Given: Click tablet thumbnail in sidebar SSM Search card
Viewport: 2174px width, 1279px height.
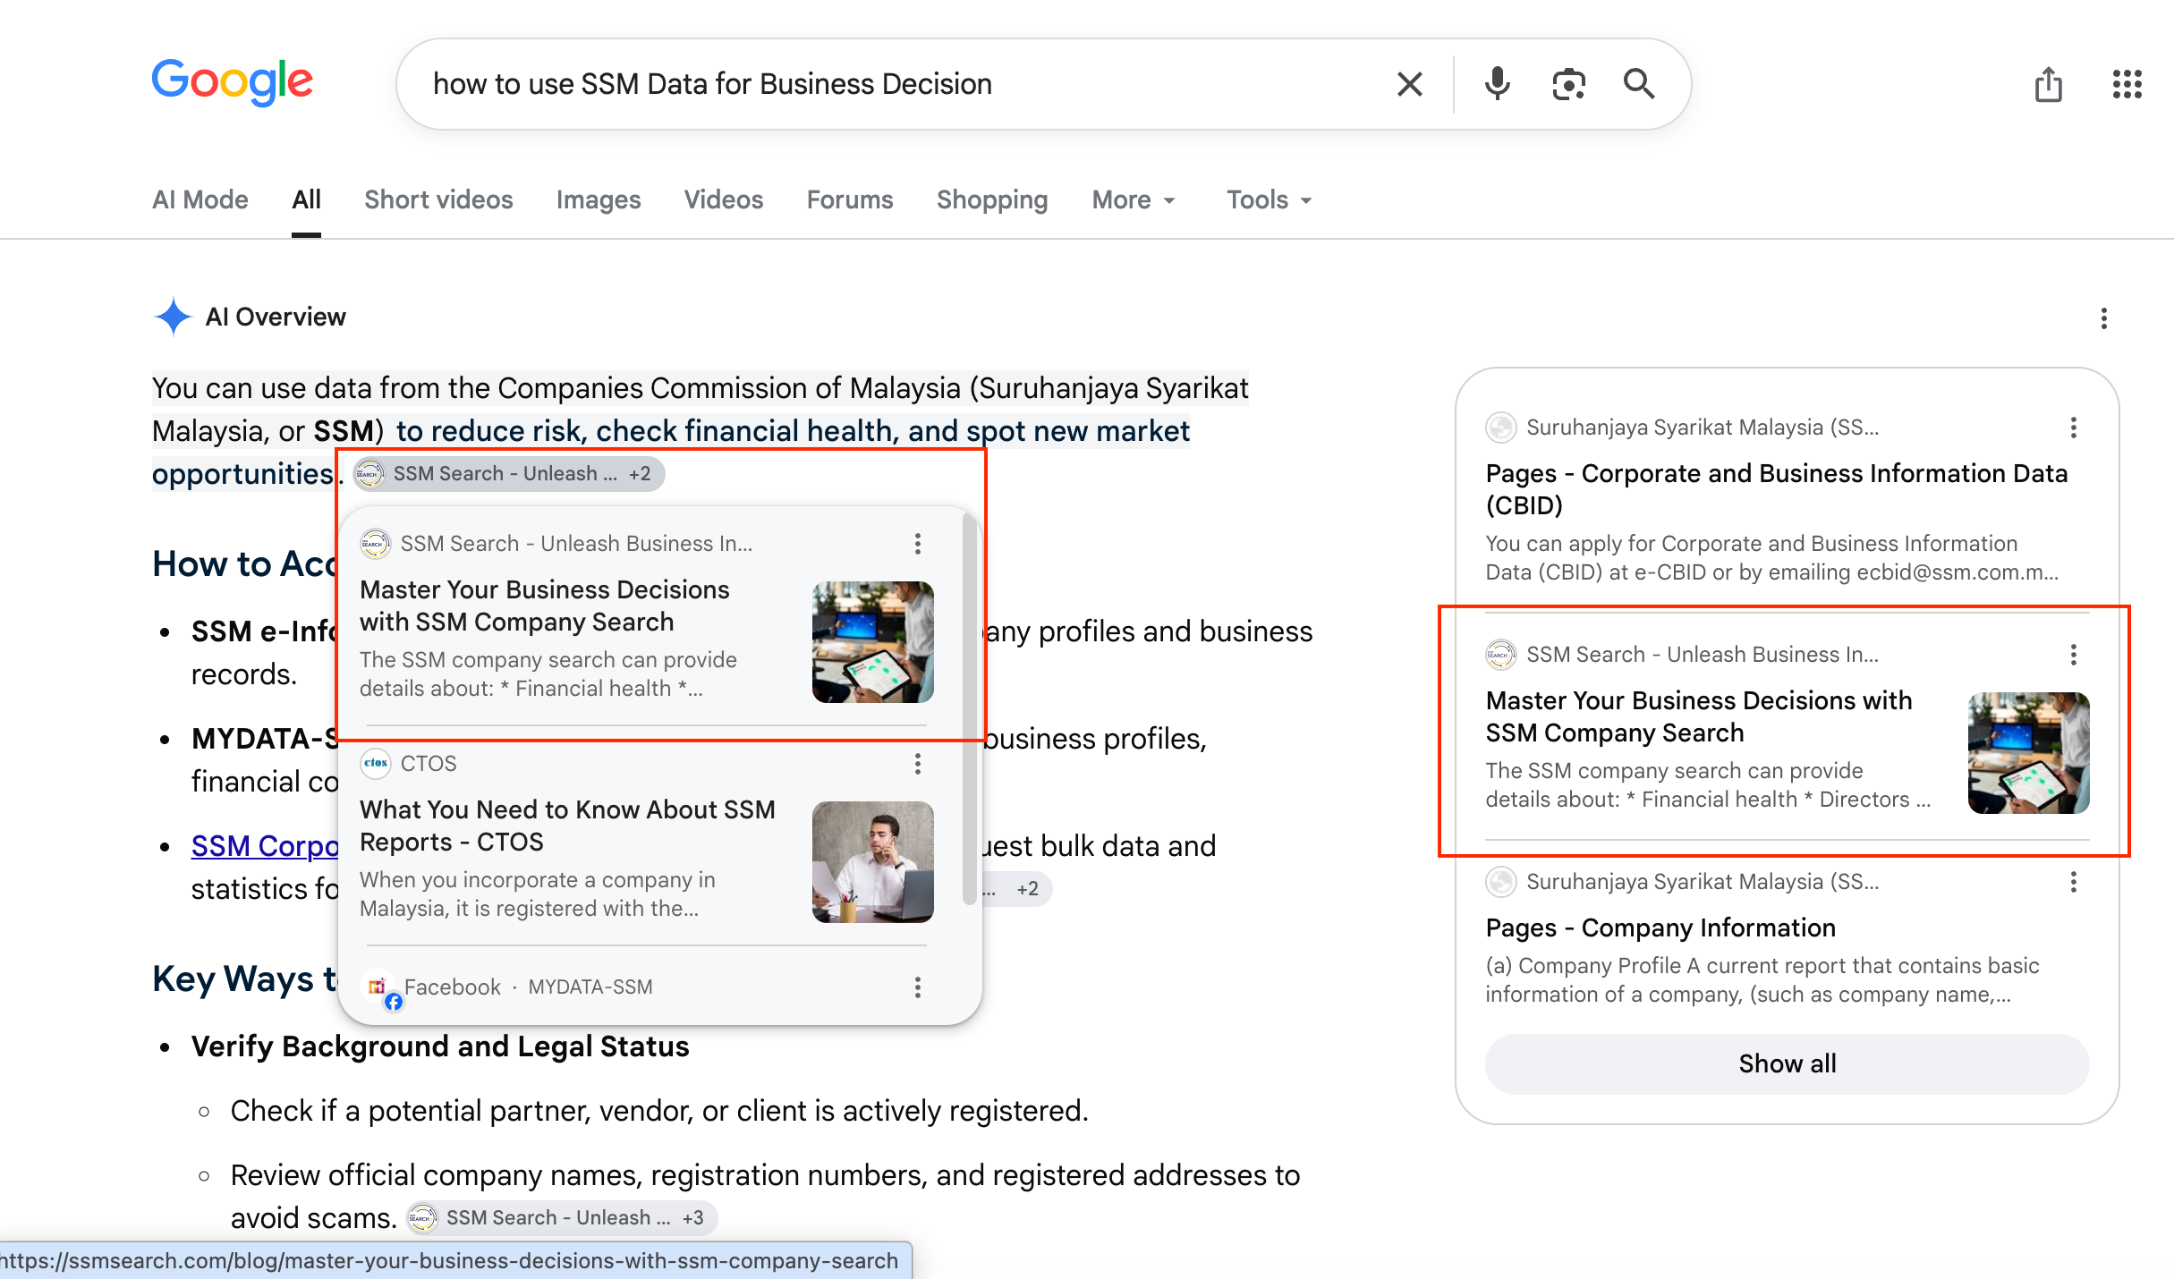Looking at the screenshot, I should (2028, 753).
